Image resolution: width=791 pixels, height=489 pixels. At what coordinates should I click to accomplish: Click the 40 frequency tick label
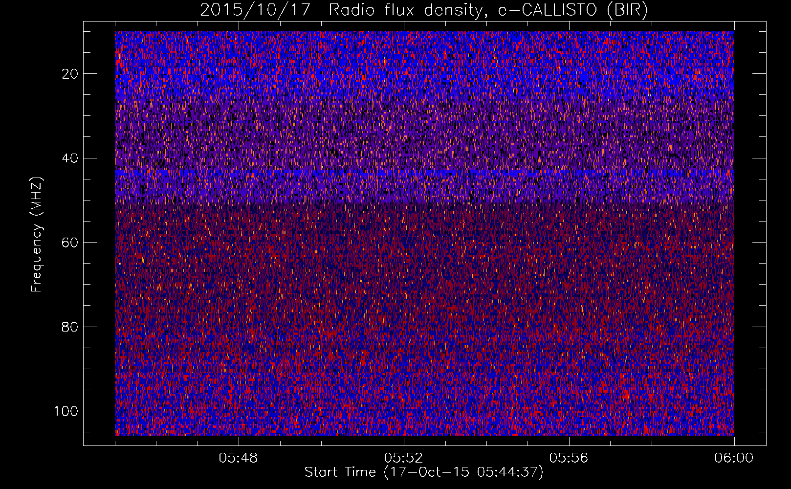click(70, 158)
